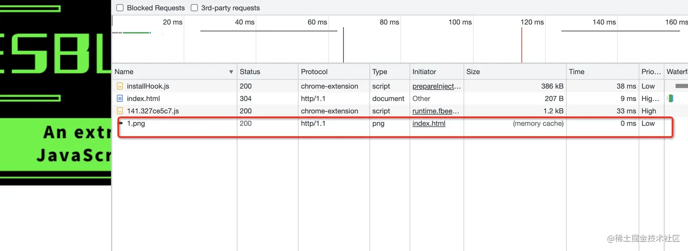Click the 80 ms overview timeline label
This screenshot has height=251, width=688.
[389, 22]
